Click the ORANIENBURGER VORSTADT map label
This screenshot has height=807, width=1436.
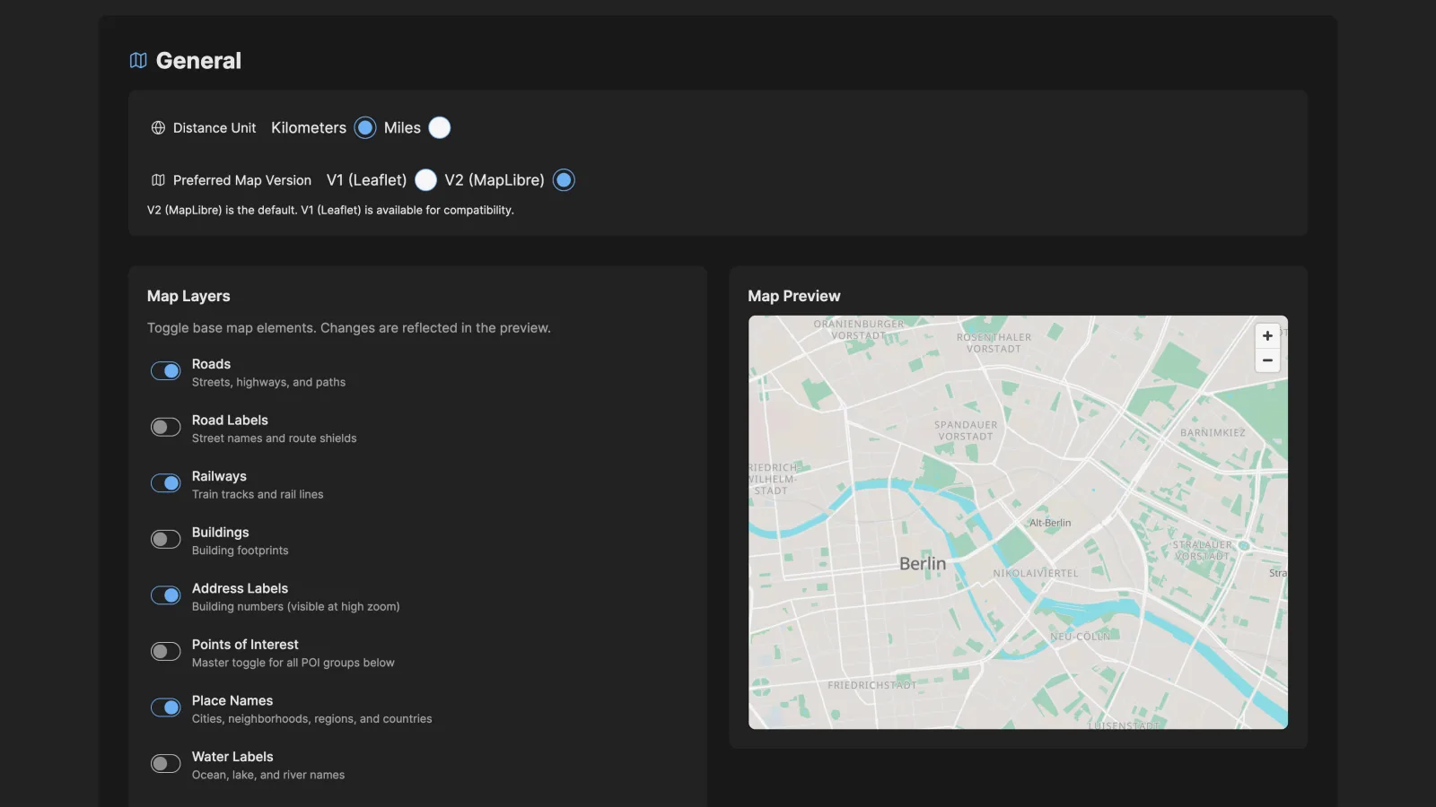point(859,329)
